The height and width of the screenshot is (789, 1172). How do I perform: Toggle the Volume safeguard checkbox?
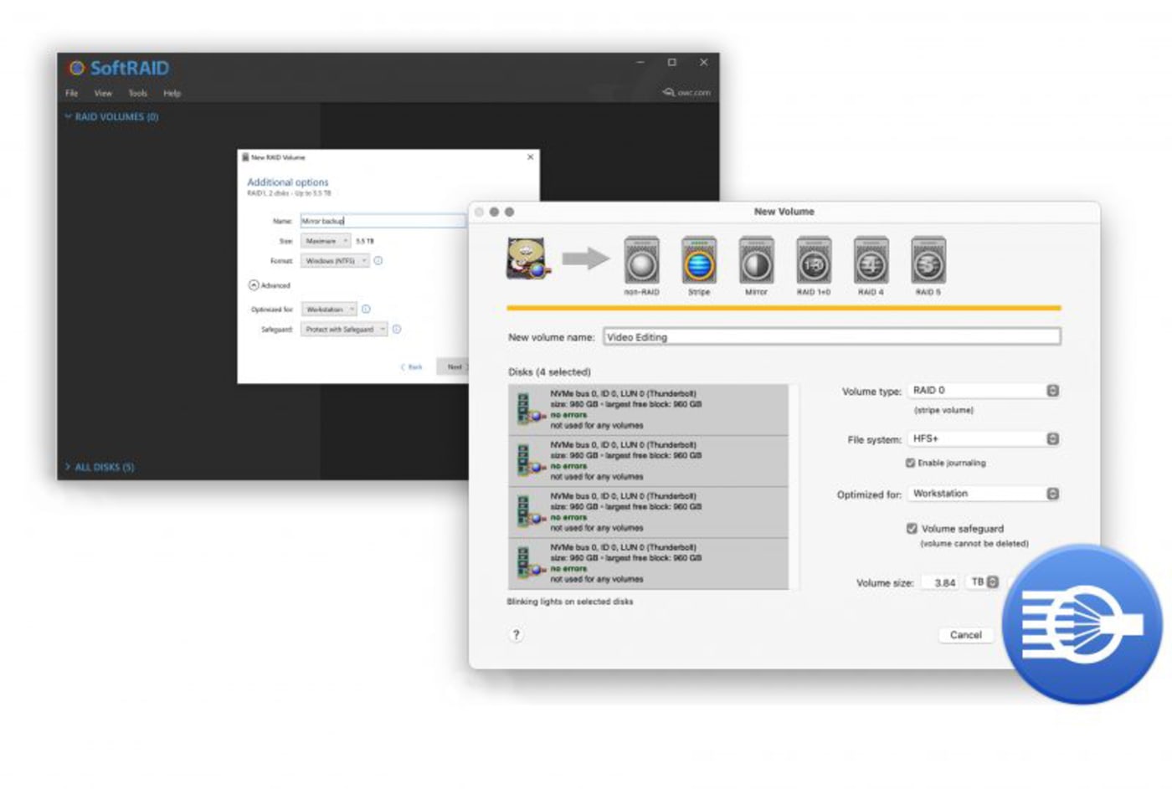[x=912, y=529]
